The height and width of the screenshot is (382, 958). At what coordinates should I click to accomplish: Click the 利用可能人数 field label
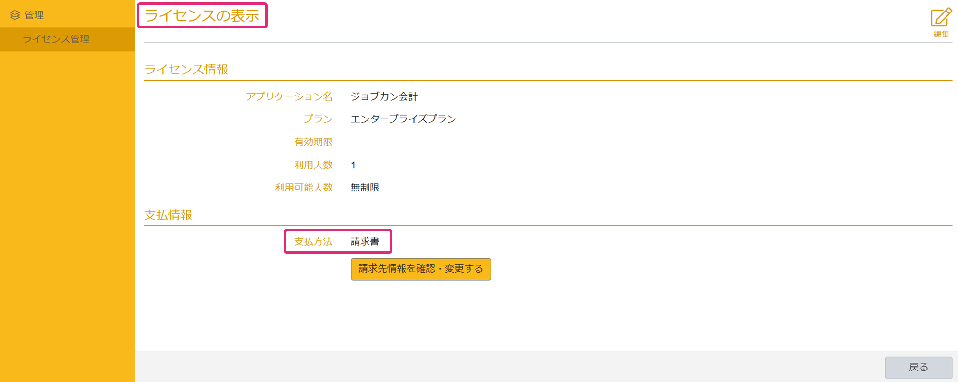coord(303,188)
